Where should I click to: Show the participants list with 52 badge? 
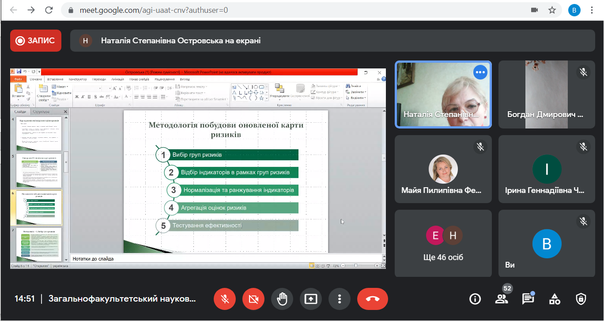(502, 299)
